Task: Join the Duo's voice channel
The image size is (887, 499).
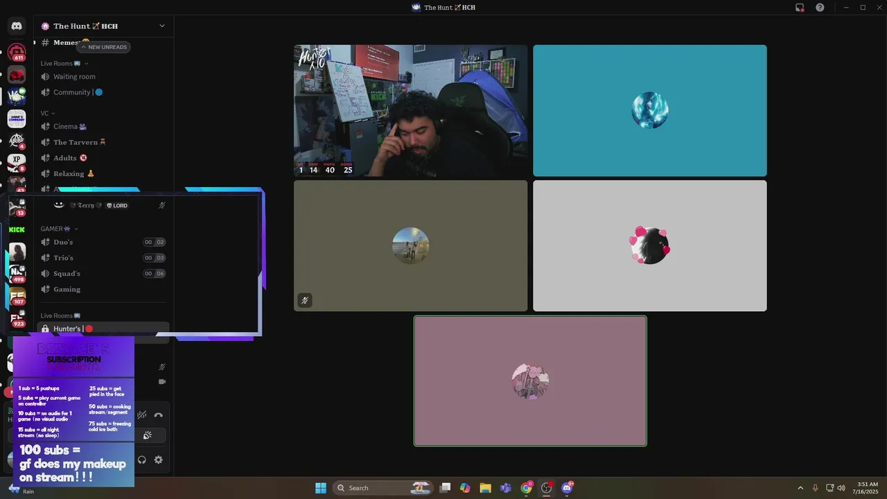Action: click(x=103, y=242)
